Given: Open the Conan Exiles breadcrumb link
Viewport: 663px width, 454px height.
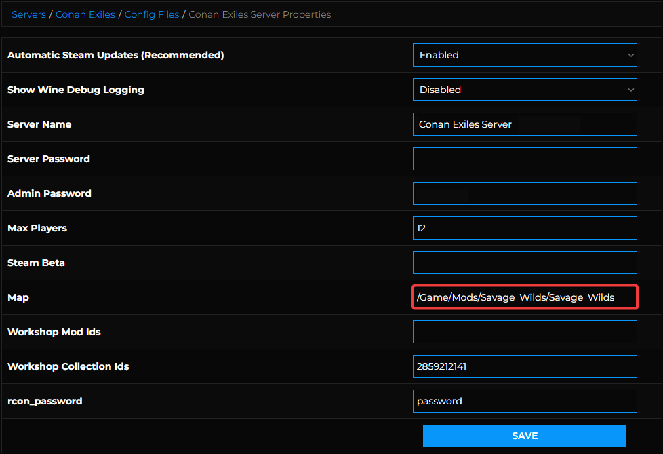Looking at the screenshot, I should click(85, 14).
